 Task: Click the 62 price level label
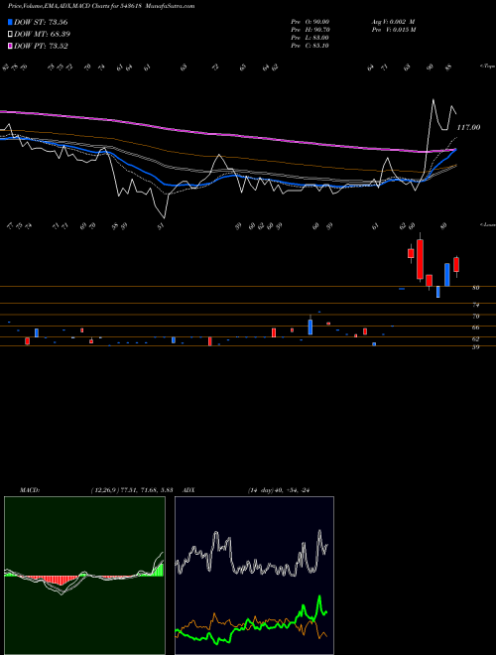pyautogui.click(x=475, y=338)
